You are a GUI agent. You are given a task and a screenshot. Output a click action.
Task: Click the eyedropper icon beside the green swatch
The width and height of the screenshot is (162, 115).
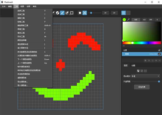129,19
